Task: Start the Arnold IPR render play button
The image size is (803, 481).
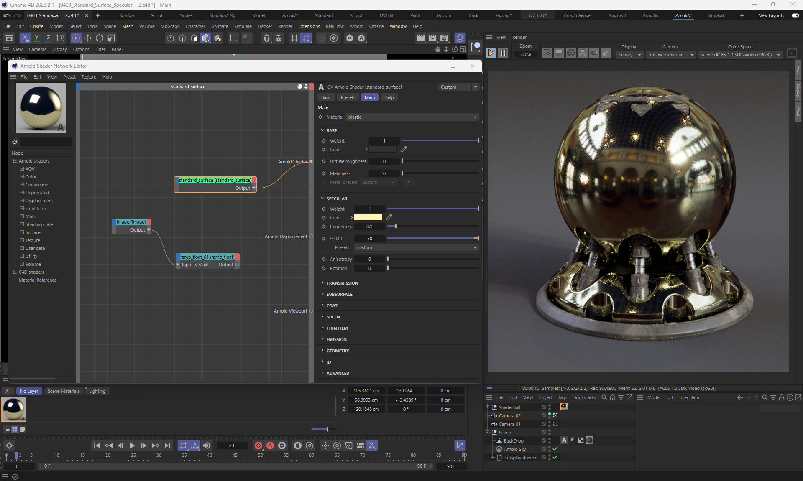Action: pos(491,53)
